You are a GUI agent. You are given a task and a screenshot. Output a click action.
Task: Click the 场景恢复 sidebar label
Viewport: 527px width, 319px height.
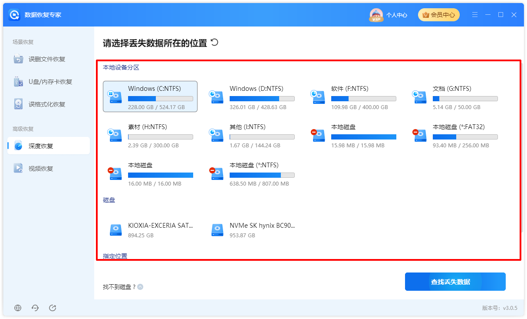[x=23, y=42]
